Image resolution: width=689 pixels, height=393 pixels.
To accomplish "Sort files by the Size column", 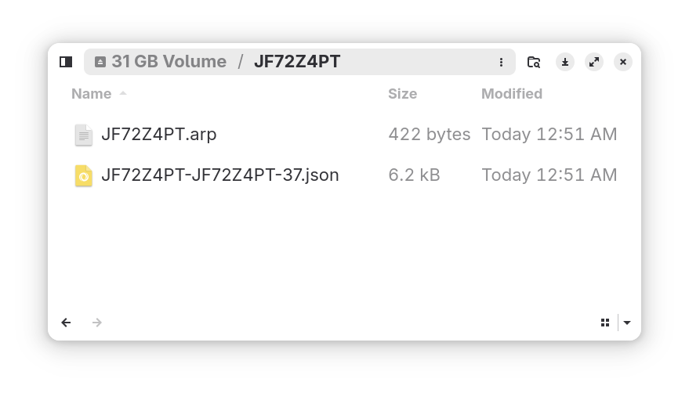I will tap(402, 94).
